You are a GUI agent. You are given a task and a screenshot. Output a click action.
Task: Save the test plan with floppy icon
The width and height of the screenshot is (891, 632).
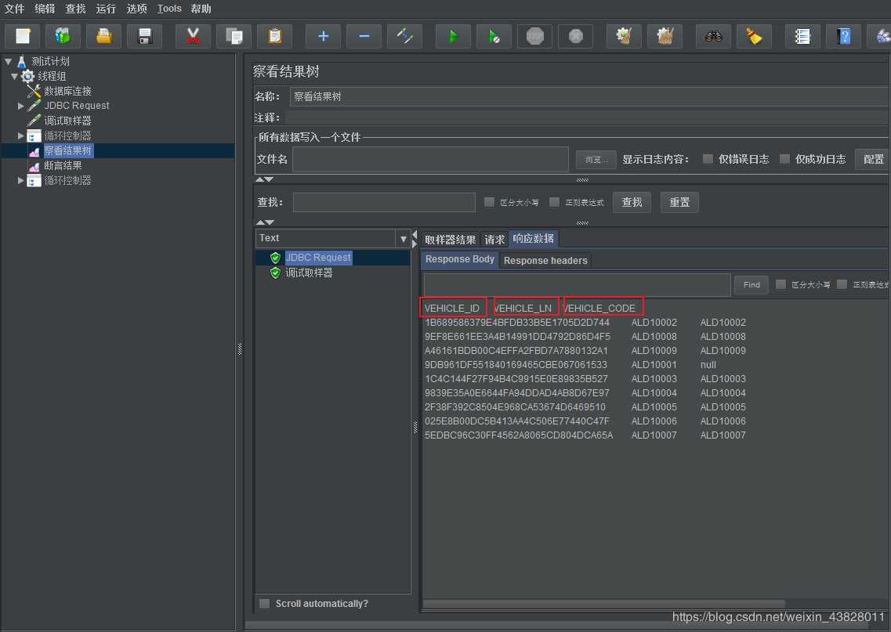point(144,36)
